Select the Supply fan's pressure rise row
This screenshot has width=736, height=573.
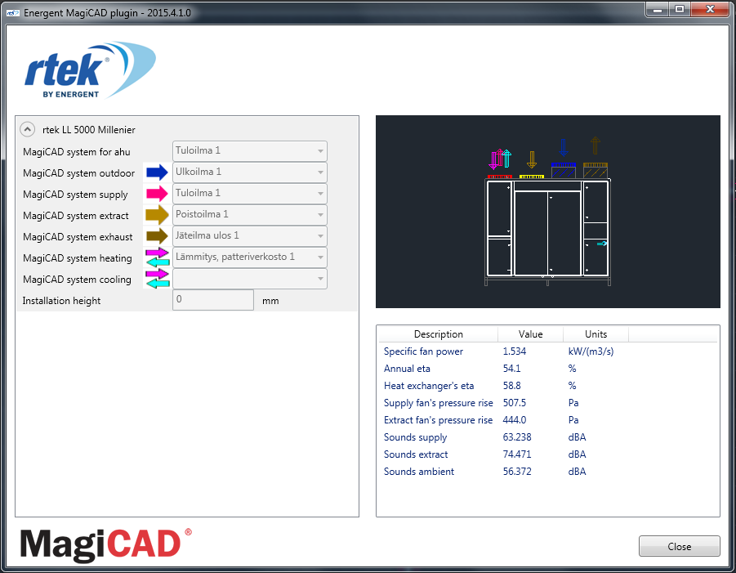point(548,403)
